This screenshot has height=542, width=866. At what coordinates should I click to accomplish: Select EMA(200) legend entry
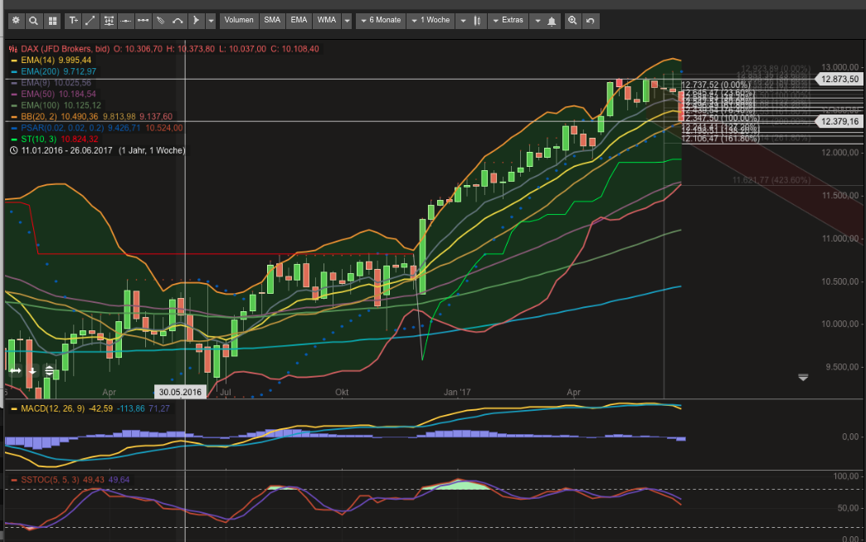point(53,71)
